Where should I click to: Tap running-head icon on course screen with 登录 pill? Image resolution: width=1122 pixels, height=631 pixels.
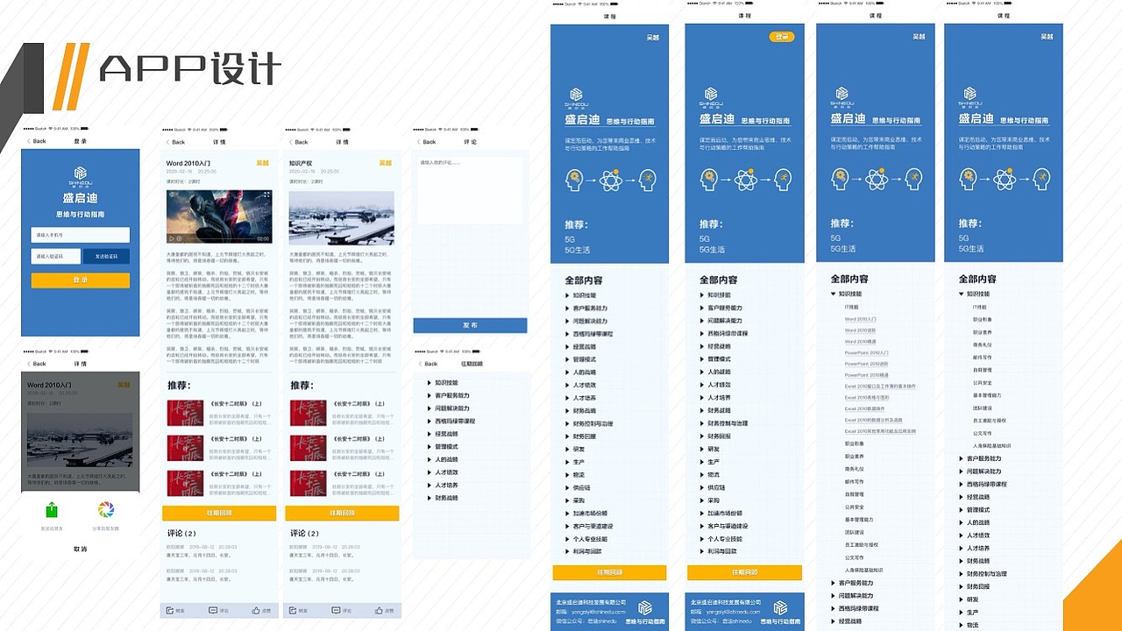pos(781,181)
